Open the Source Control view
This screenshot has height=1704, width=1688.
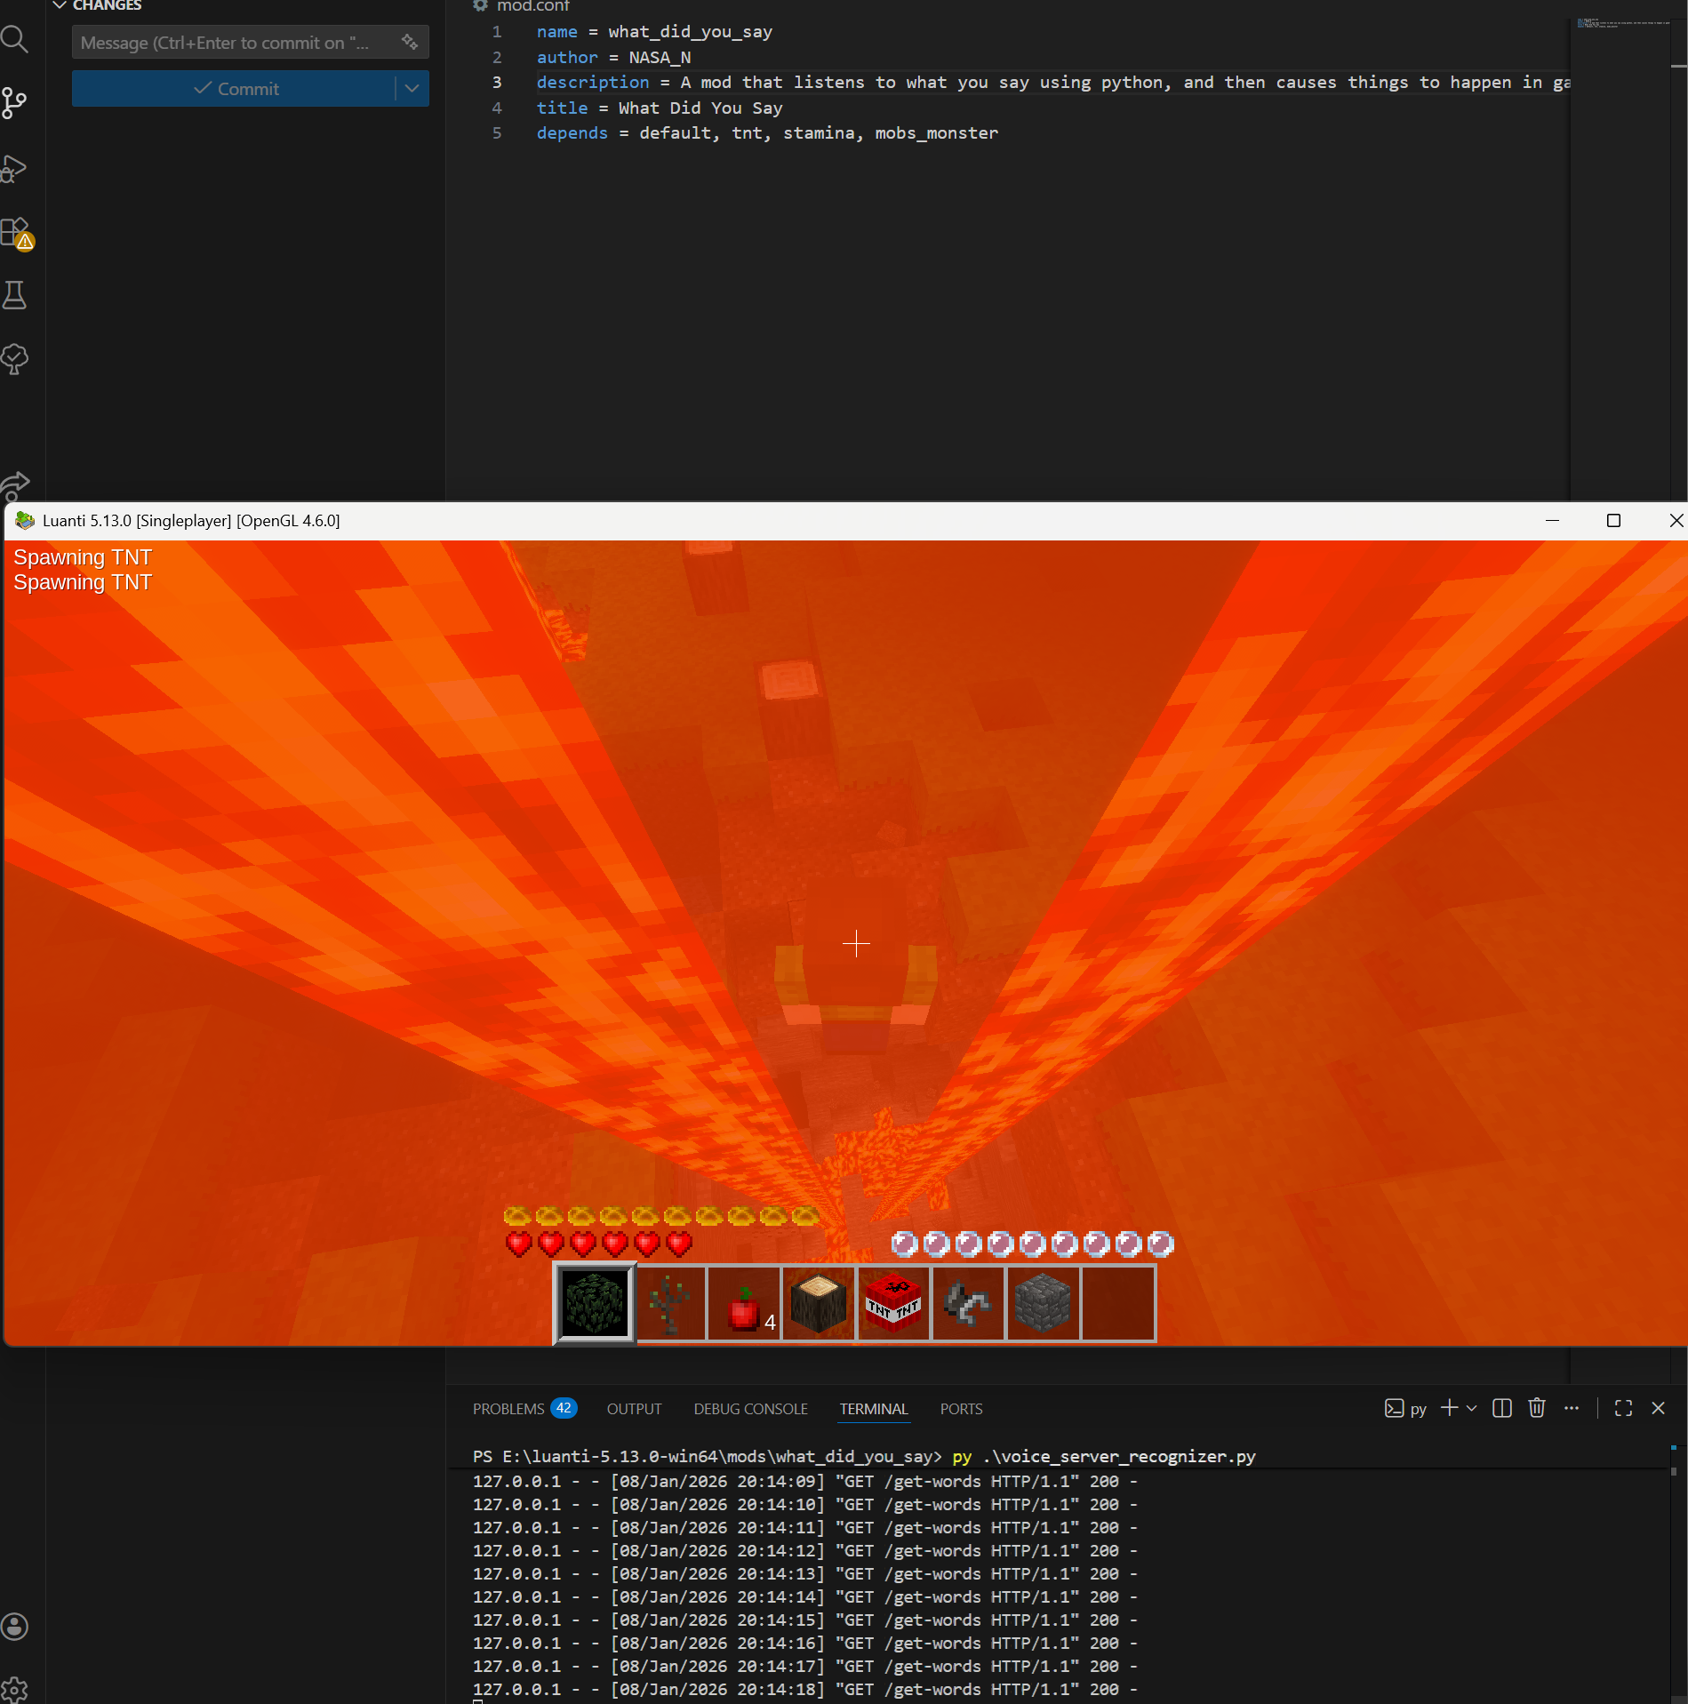pyautogui.click(x=15, y=103)
